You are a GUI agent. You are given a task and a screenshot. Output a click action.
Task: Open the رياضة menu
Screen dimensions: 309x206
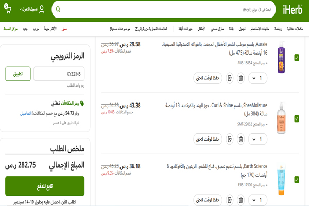[278, 29]
